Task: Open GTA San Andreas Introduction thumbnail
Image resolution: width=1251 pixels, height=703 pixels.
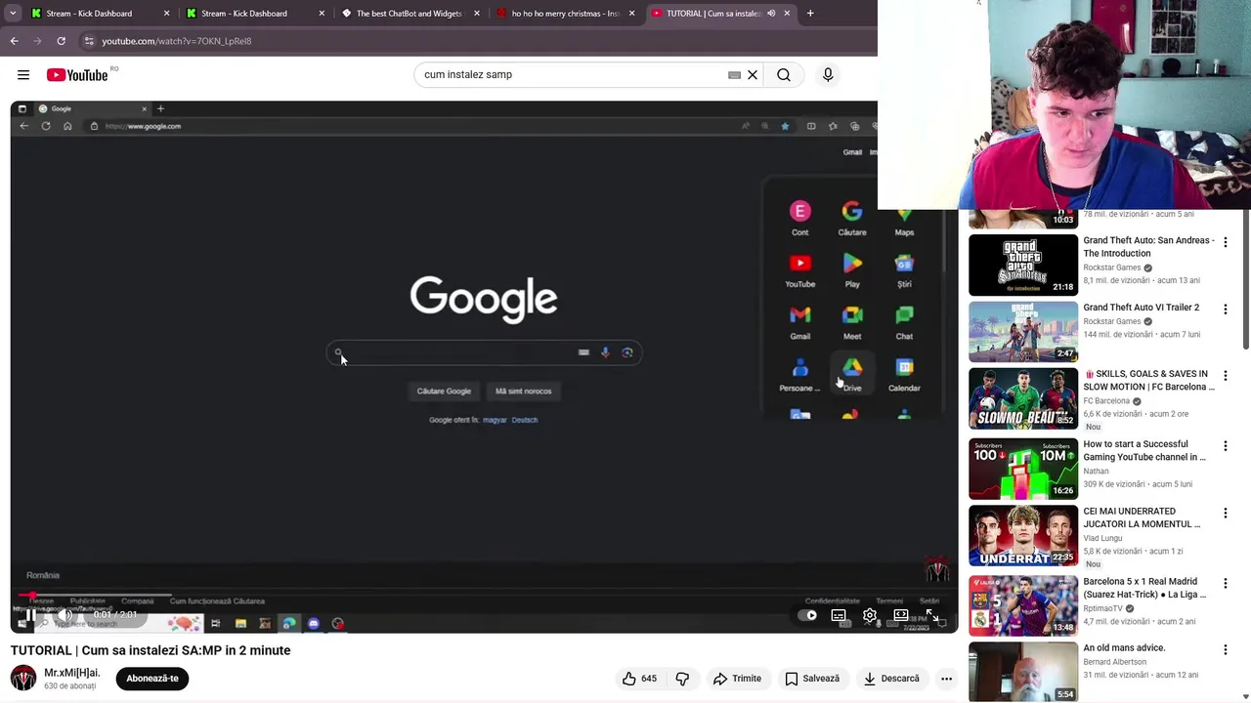Action: coord(1023,266)
